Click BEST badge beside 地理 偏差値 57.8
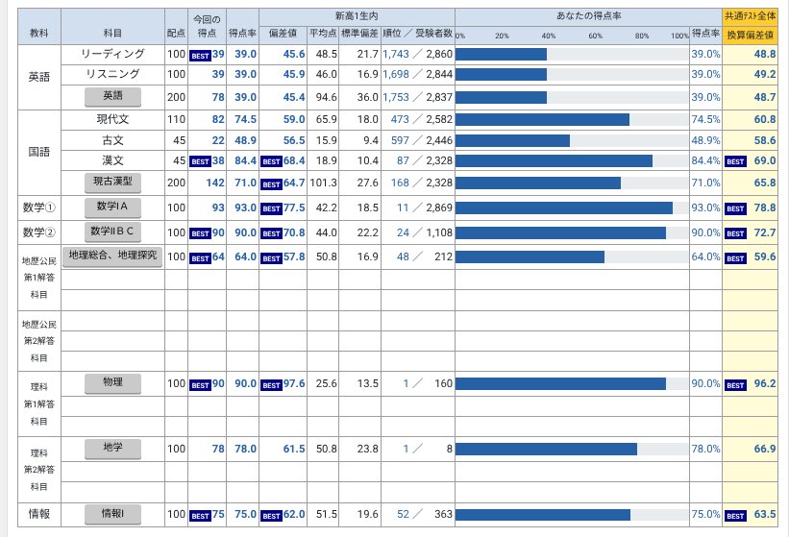This screenshot has width=789, height=537. [x=271, y=258]
